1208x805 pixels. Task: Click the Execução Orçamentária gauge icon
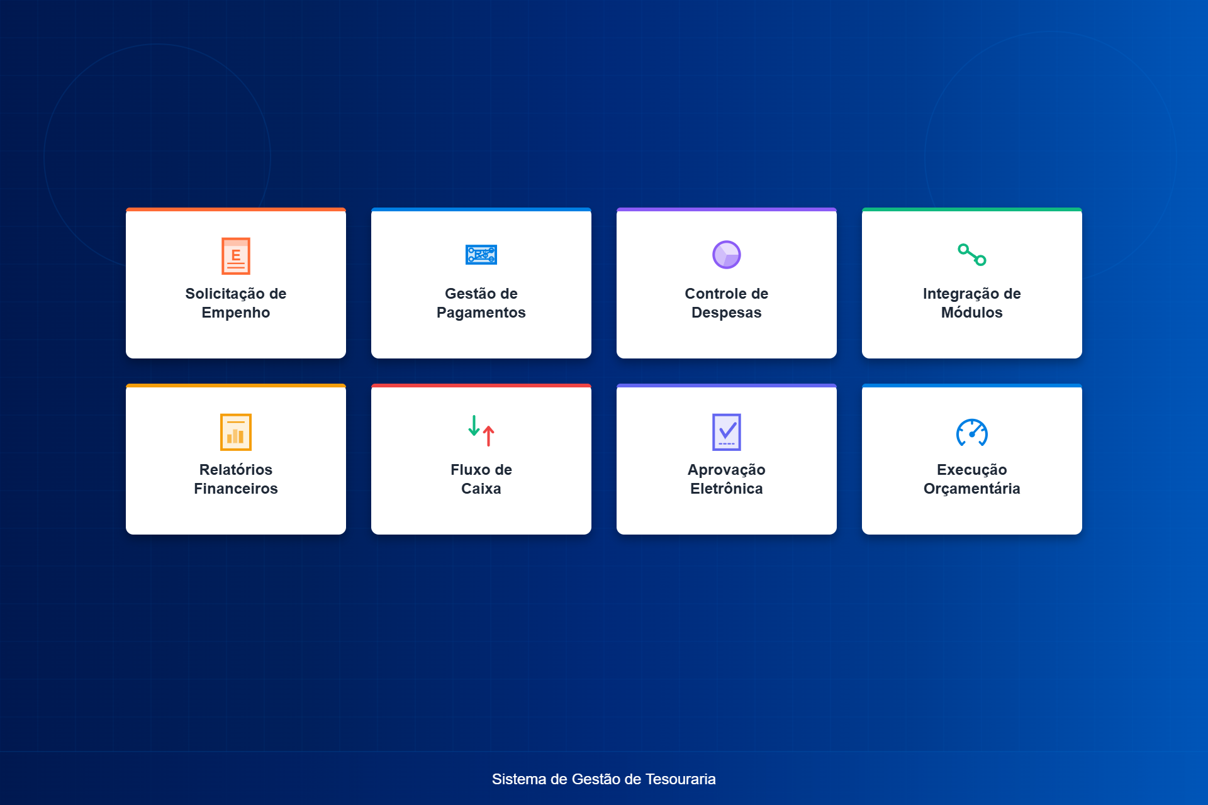click(972, 432)
